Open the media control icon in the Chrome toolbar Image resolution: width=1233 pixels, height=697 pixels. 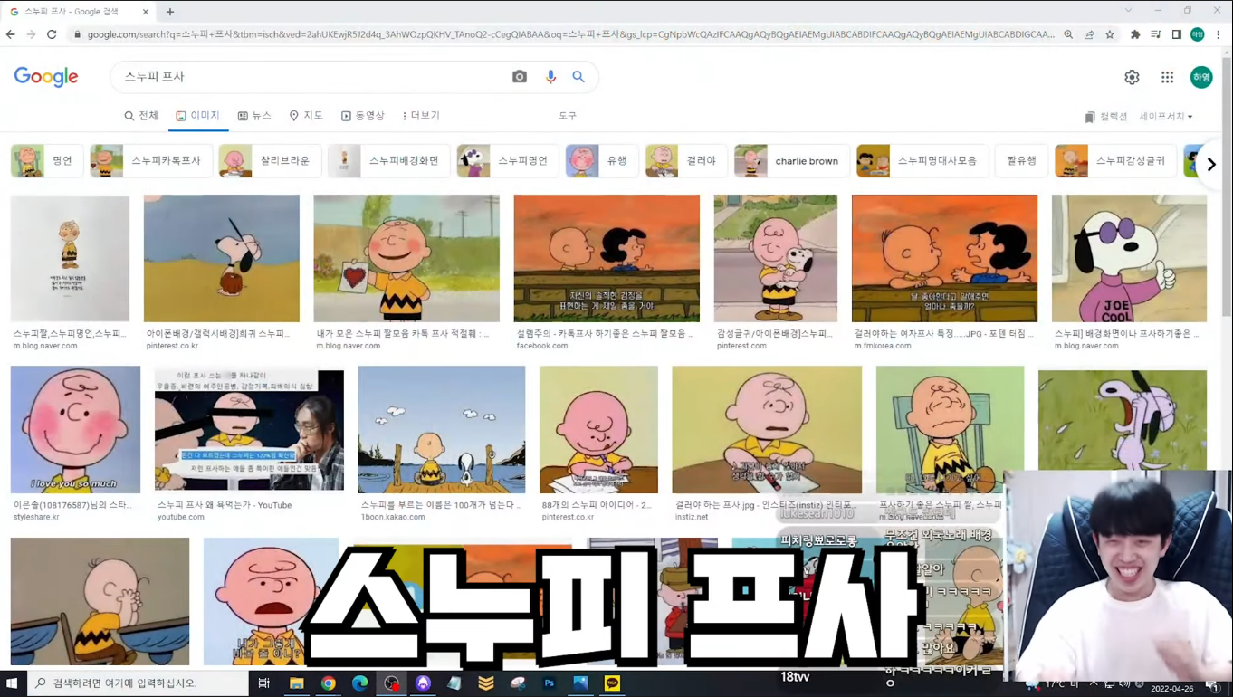pos(1156,34)
